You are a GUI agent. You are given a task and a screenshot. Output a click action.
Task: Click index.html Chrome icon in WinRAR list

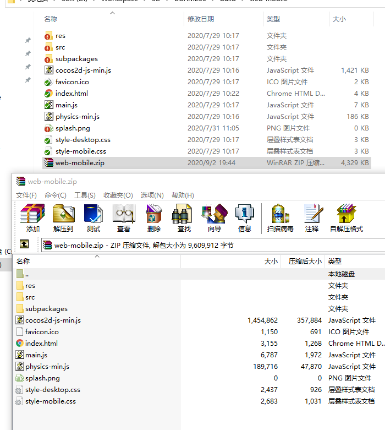pyautogui.click(x=19, y=343)
